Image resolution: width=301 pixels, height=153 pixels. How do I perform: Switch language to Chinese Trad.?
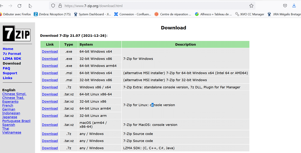[x=13, y=98]
